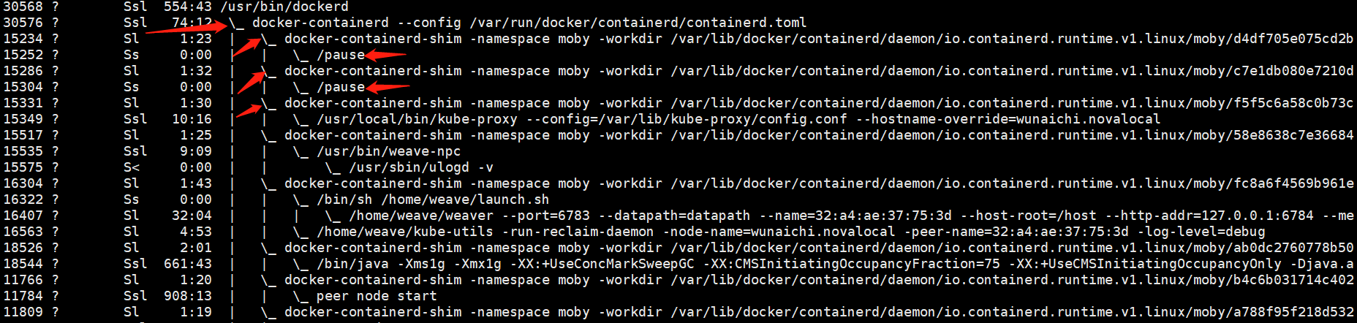The width and height of the screenshot is (1357, 323).
Task: Click the /usr/local/bin/kube-proxy command line
Action: click(x=738, y=119)
